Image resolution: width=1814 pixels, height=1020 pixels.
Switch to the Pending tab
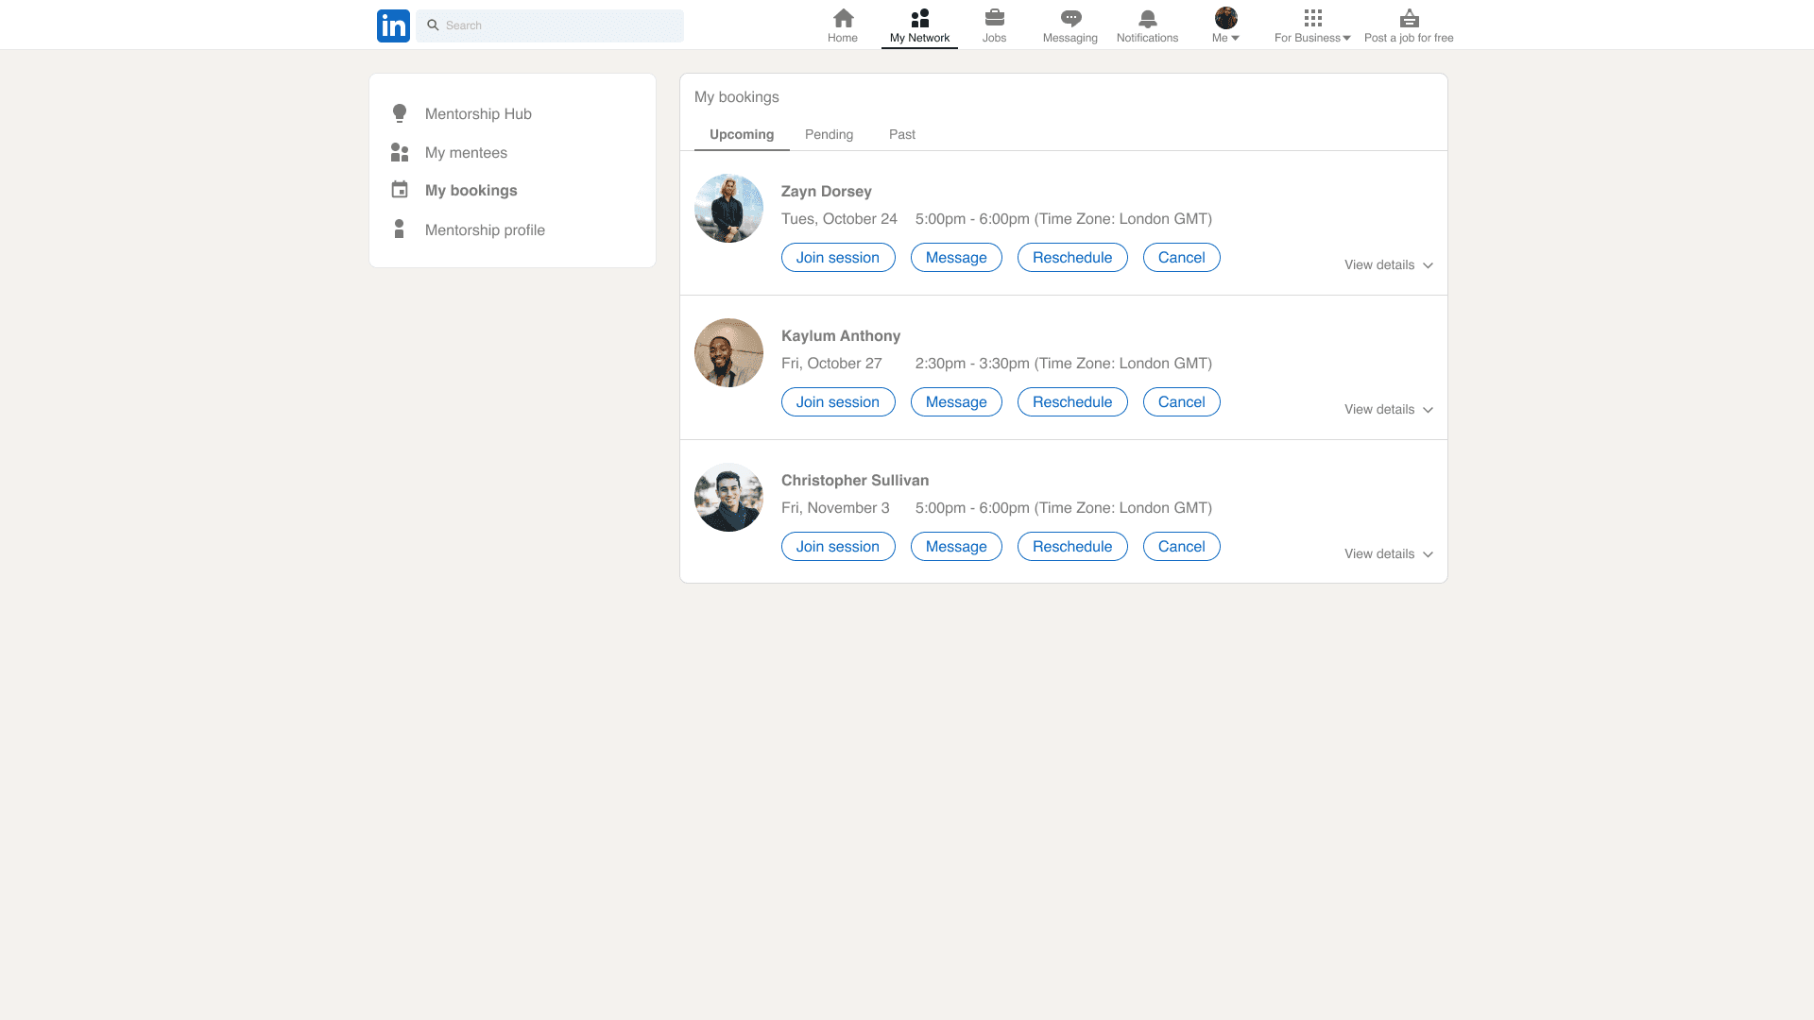coord(829,134)
